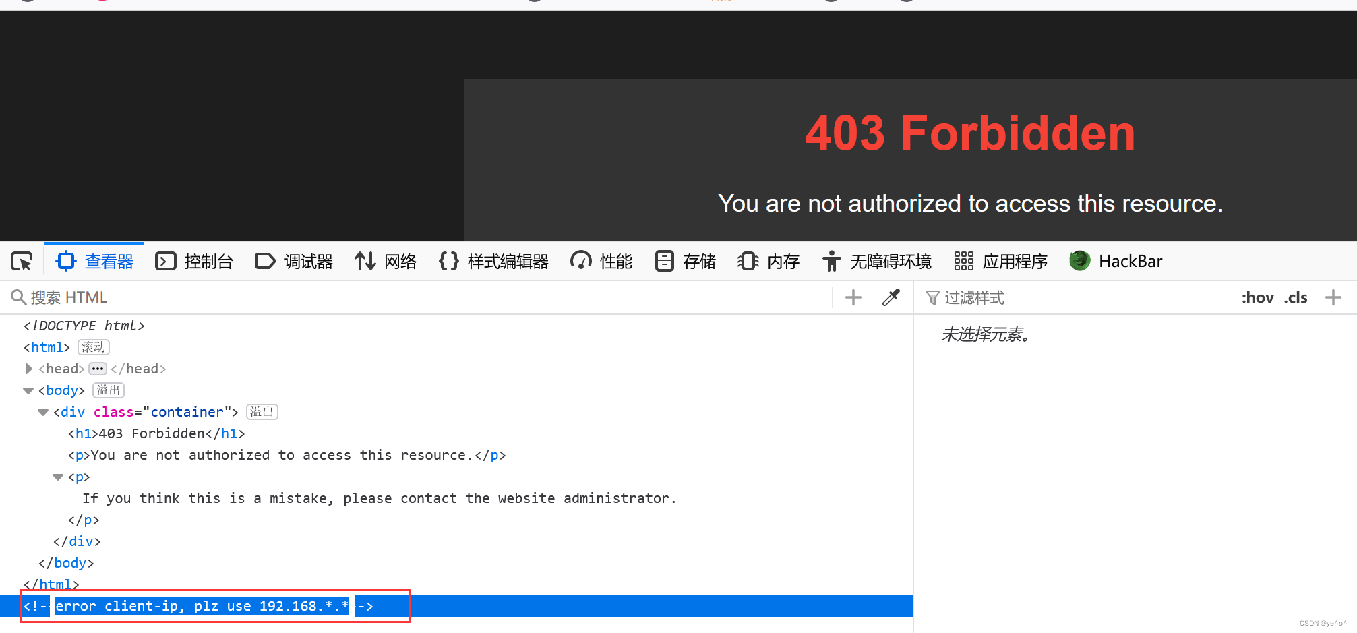Screen dimensions: 1357x633
Task: Toggle the :hov pseudo-class panel
Action: pos(1257,297)
